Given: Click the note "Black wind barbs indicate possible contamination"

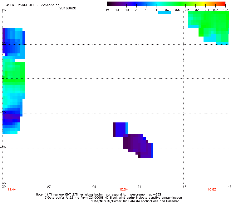Looking at the screenshot, I should pos(146,198).
